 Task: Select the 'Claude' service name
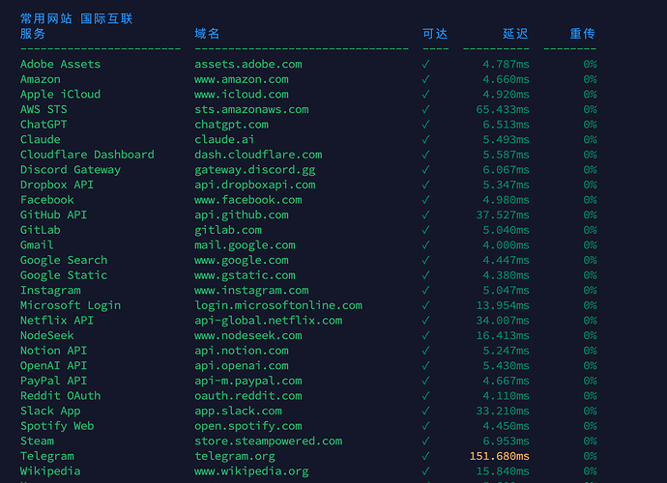(41, 139)
